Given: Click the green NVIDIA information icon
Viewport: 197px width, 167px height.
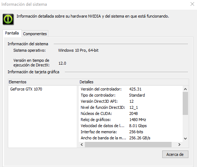Looking at the screenshot, I should [x=8, y=19].
